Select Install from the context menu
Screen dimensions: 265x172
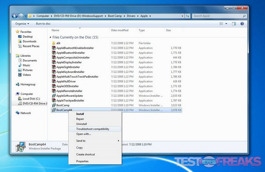(x=80, y=114)
